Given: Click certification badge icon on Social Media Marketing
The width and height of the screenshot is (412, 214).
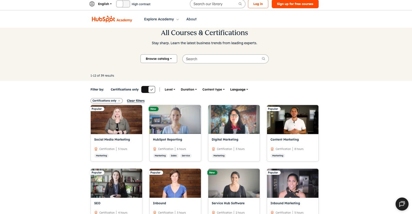Looking at the screenshot, I should pos(96,149).
